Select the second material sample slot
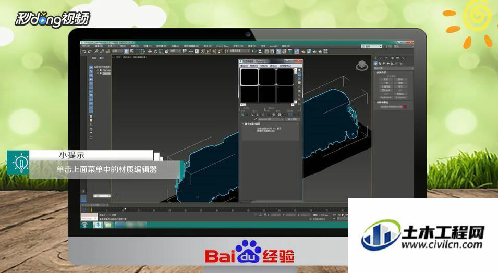Image resolution: width=498 pixels, height=273 pixels. 268,77
